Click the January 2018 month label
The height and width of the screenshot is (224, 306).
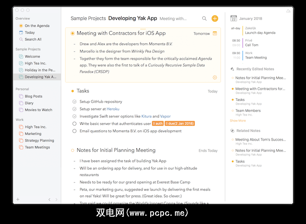coord(251,19)
